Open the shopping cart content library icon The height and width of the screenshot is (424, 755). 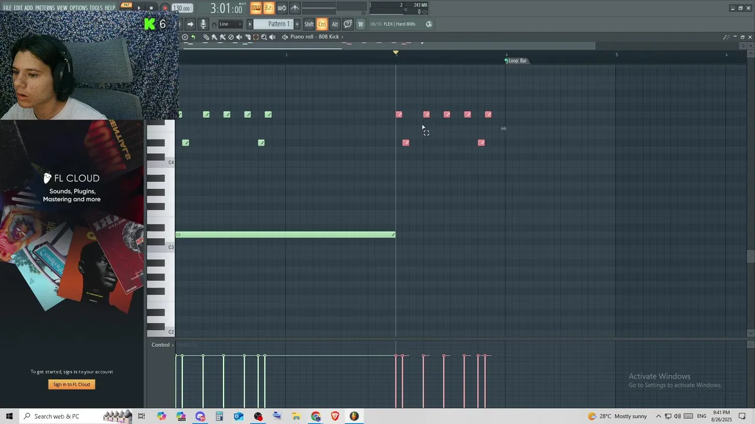pos(360,24)
